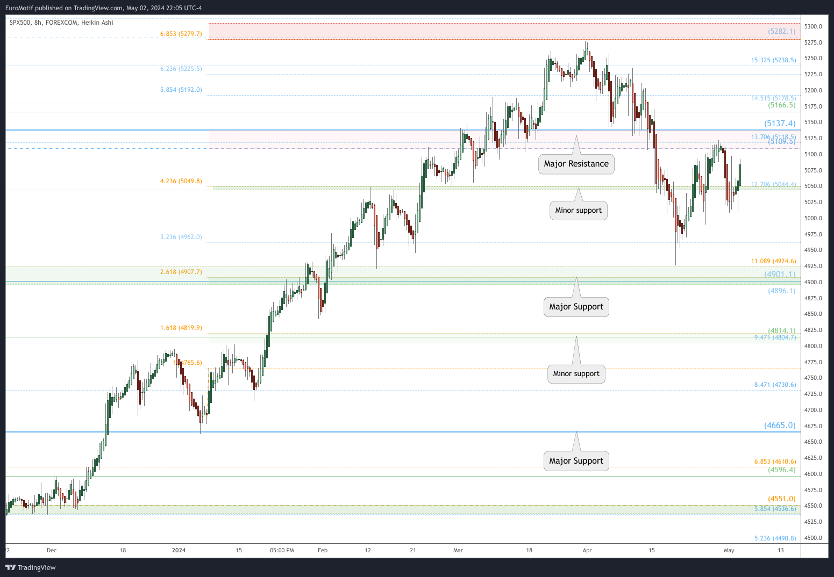Screen dimensions: 834x577
Task: Click the "12.706 (5044.4)" level label
Action: click(x=774, y=184)
